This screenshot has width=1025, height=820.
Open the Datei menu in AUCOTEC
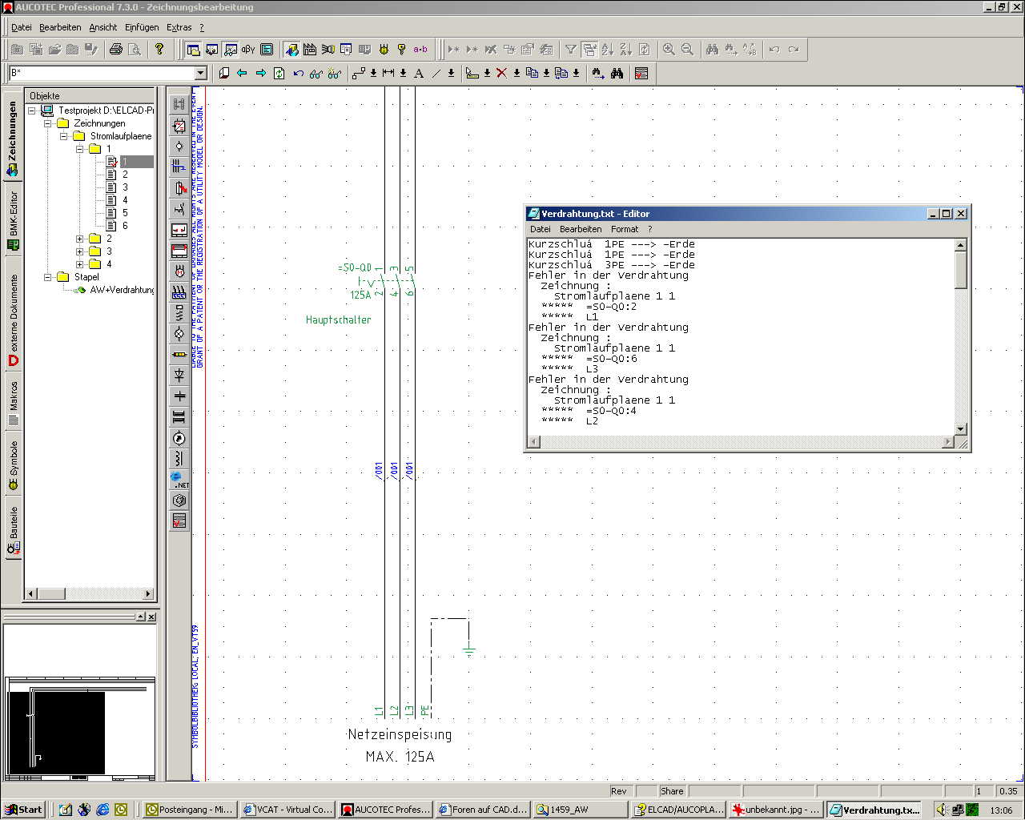click(x=22, y=27)
